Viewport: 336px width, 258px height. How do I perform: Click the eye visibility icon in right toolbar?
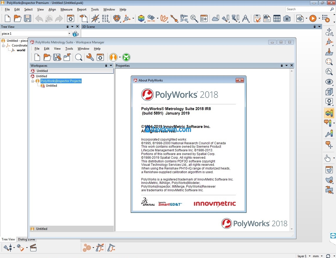tap(329, 82)
